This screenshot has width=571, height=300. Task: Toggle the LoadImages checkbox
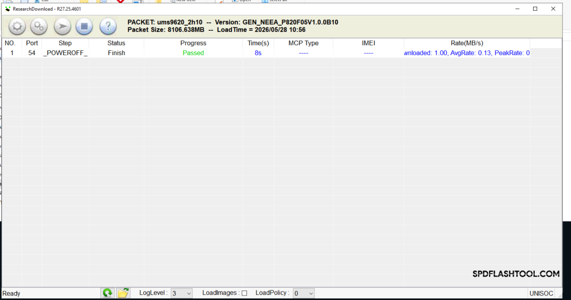[x=244, y=293]
